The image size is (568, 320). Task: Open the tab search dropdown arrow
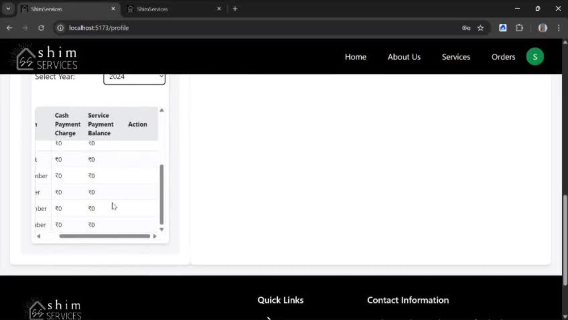coord(8,9)
